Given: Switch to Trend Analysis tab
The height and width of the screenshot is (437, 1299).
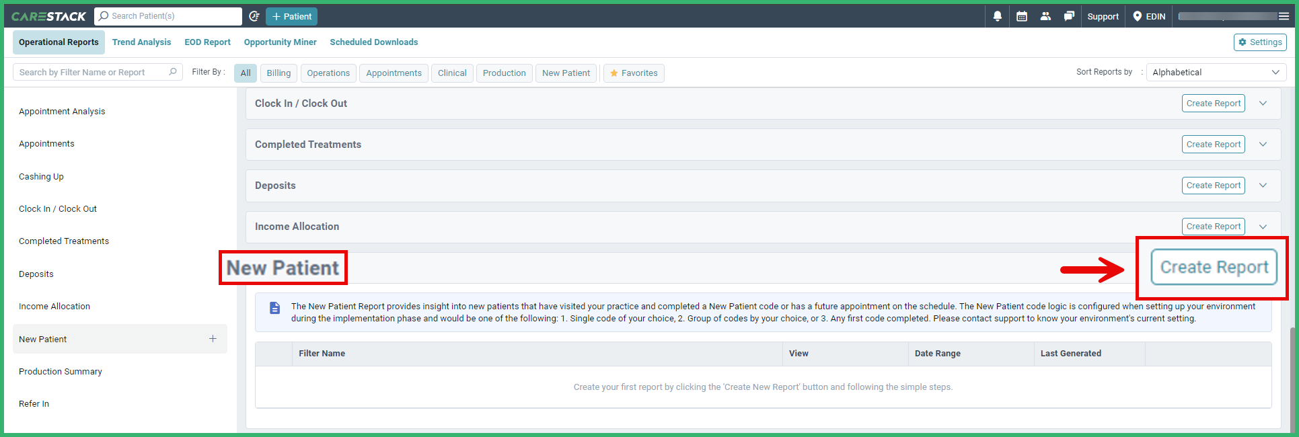Looking at the screenshot, I should click(x=141, y=42).
